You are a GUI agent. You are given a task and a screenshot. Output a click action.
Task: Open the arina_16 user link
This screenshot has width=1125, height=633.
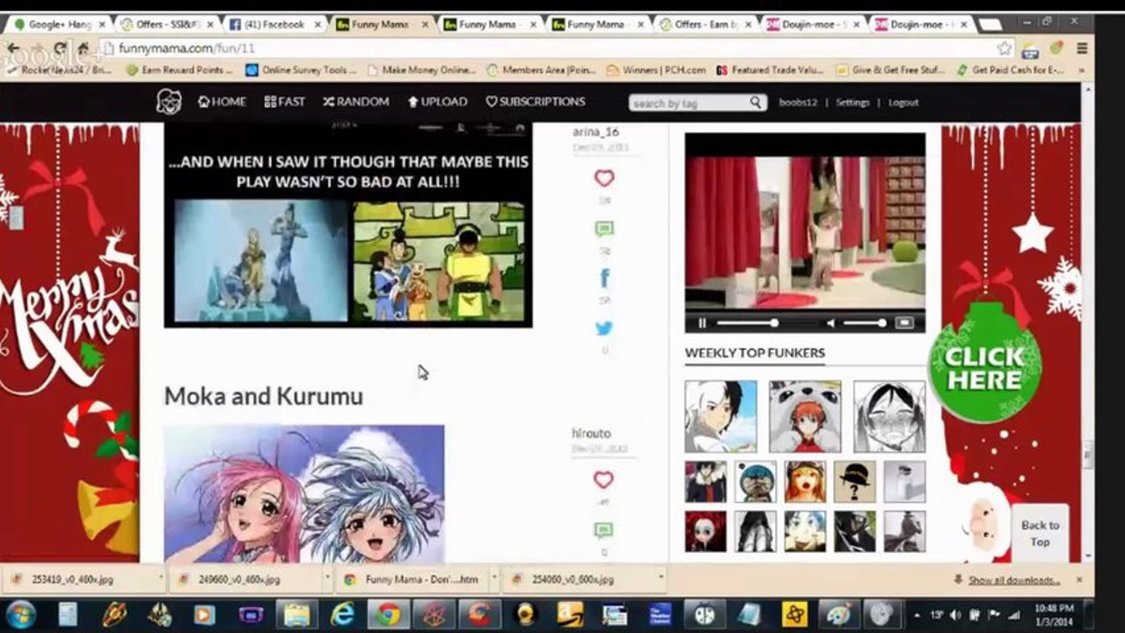(x=595, y=132)
